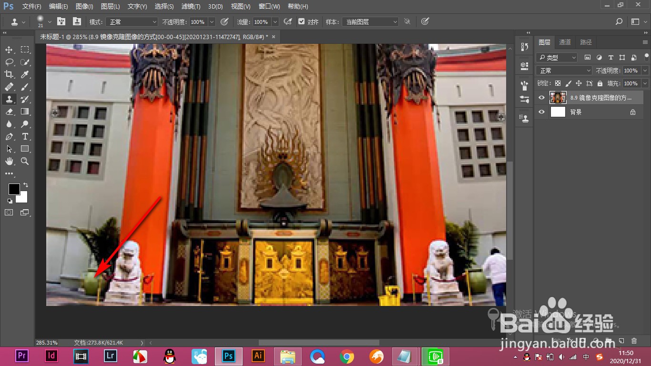Enable airbrush-style build-up effect
651x366 pixels.
point(288,21)
